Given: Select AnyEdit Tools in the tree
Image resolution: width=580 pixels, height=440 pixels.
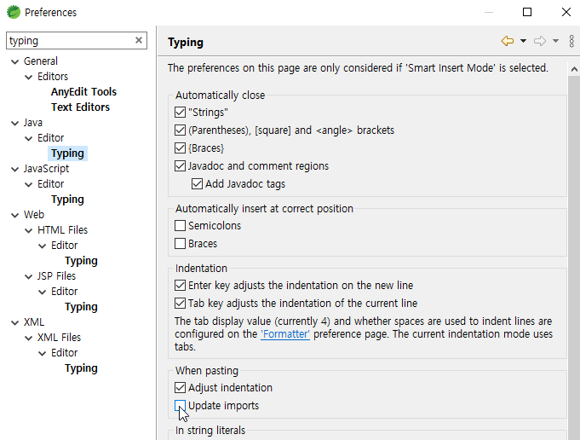Looking at the screenshot, I should 83,92.
